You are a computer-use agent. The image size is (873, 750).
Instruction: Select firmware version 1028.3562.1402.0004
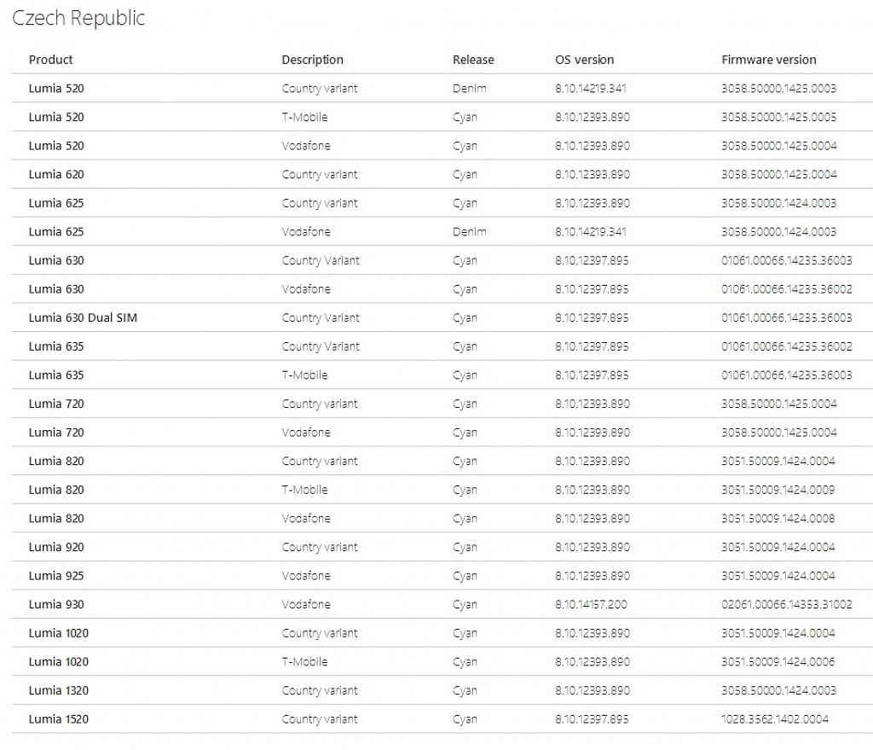[x=774, y=718]
